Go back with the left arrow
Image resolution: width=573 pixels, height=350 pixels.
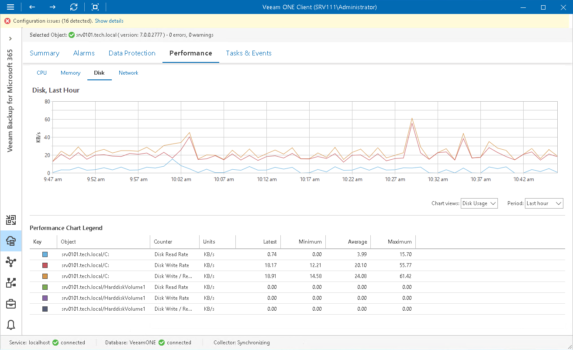[32, 7]
